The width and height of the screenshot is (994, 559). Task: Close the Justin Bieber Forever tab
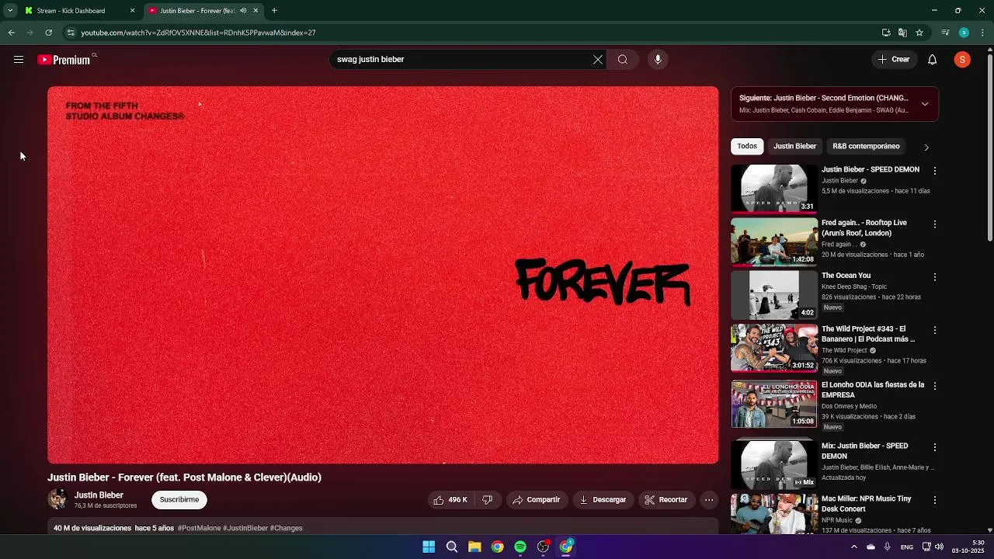pyautogui.click(x=255, y=11)
